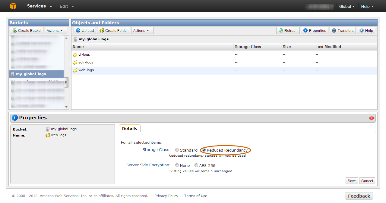Click the Feedback button
The image size is (386, 203).
pyautogui.click(x=359, y=196)
